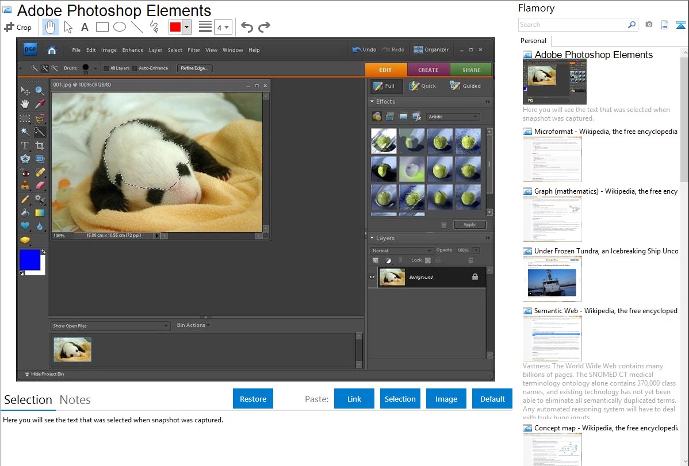This screenshot has width=689, height=466.
Task: Choose the Flamory rectangle drawing tool
Action: (102, 27)
